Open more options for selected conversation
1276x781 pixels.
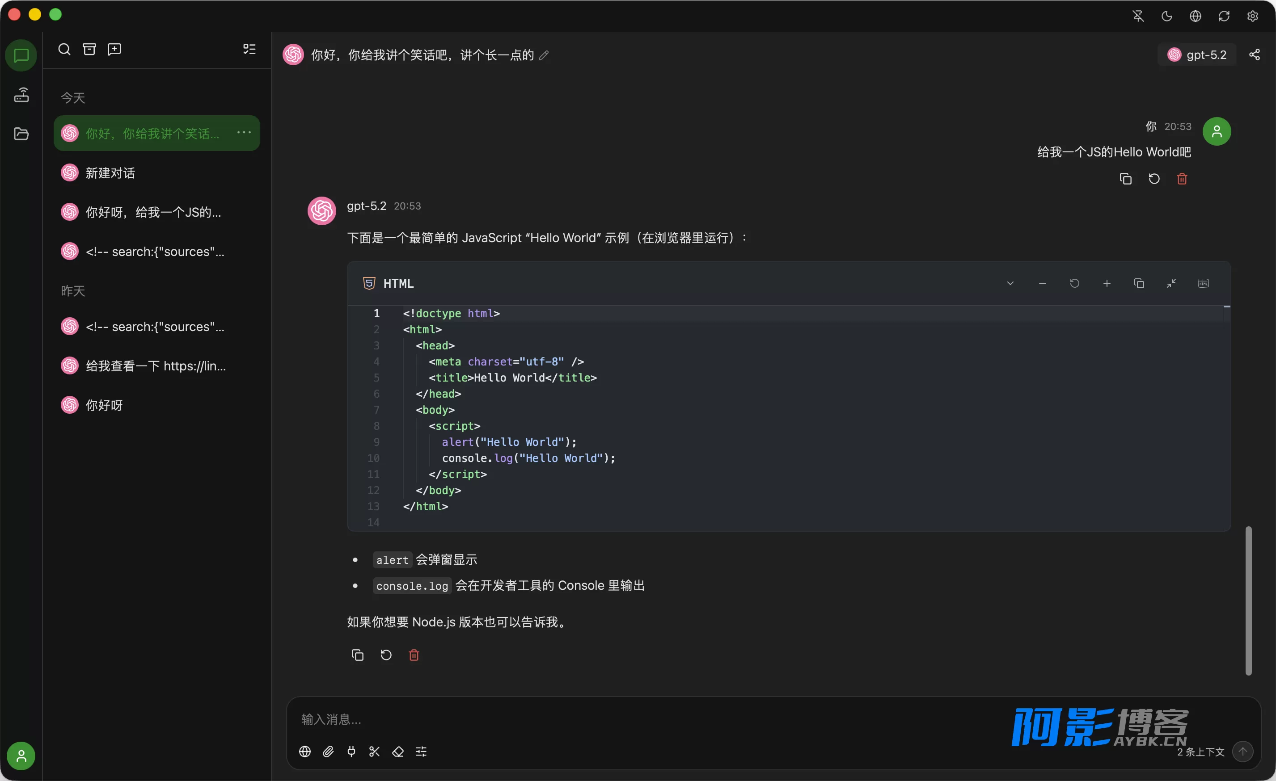[244, 133]
